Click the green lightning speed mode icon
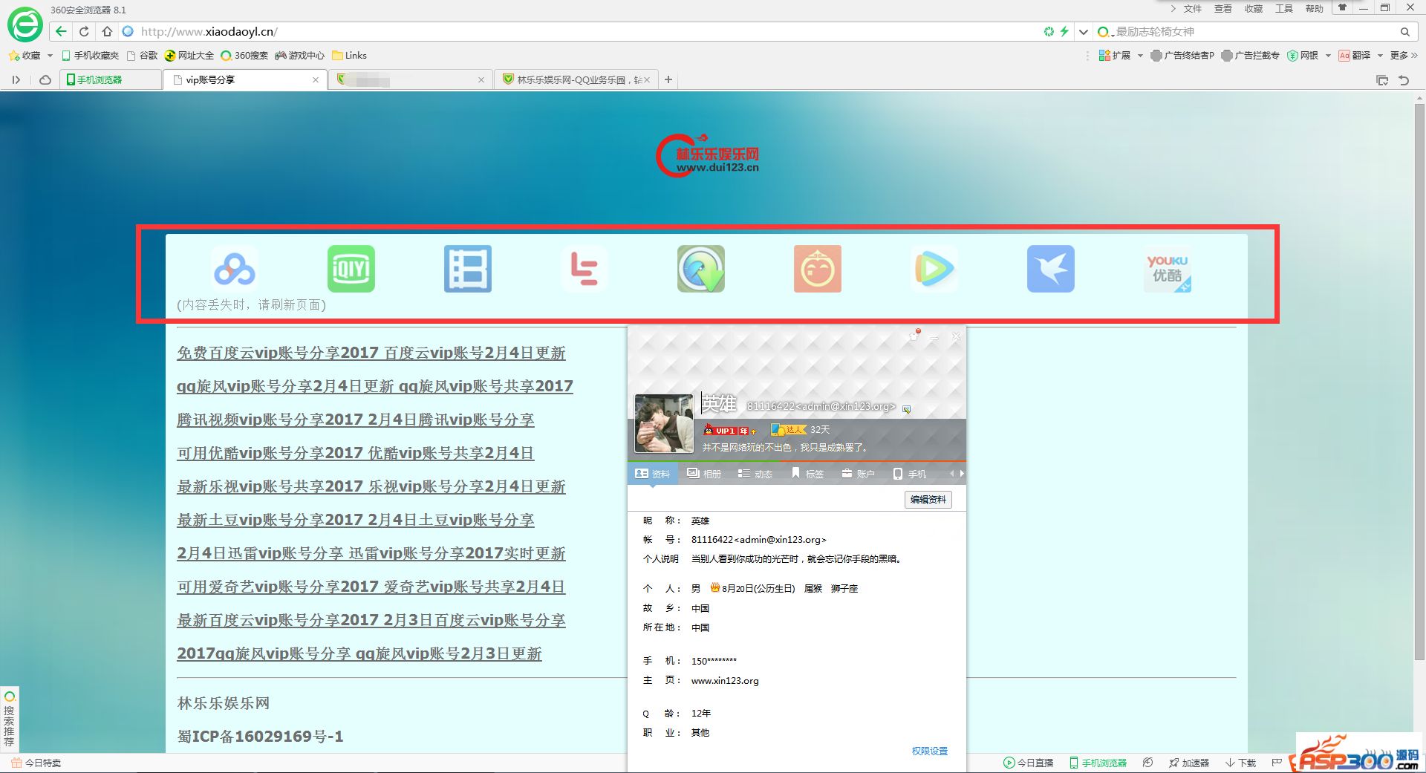Image resolution: width=1426 pixels, height=773 pixels. point(1064,31)
